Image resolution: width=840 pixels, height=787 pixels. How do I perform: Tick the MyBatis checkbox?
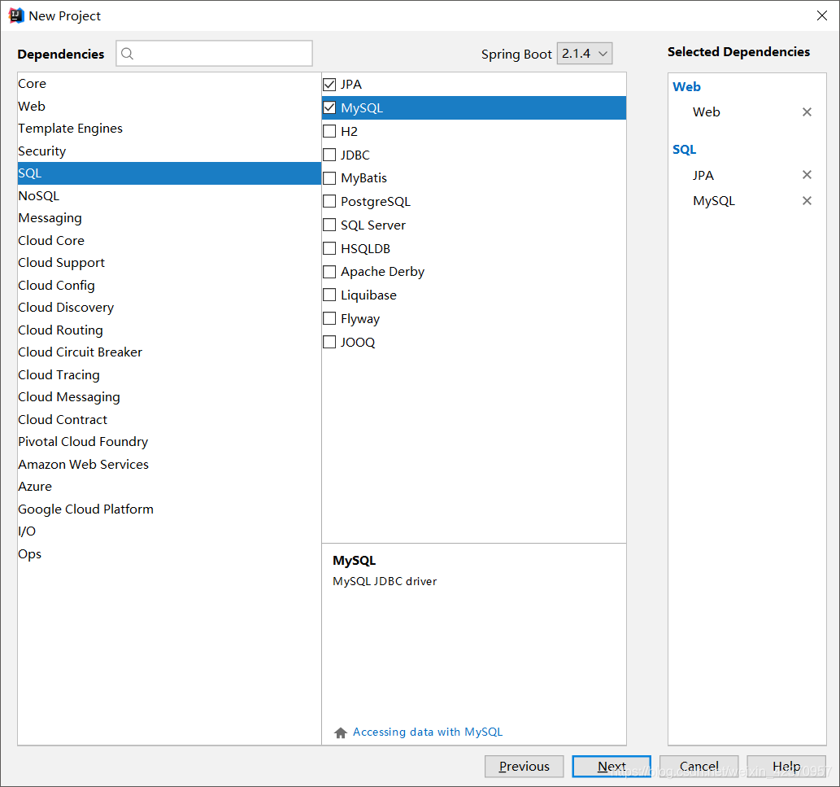point(329,178)
